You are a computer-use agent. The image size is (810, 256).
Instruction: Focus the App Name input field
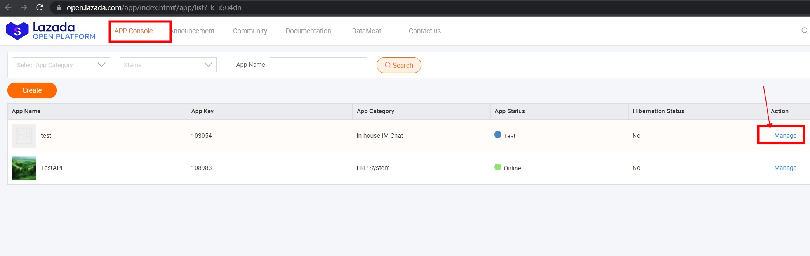click(318, 65)
